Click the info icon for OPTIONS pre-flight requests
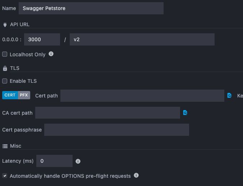The image size is (243, 186). [x=136, y=175]
